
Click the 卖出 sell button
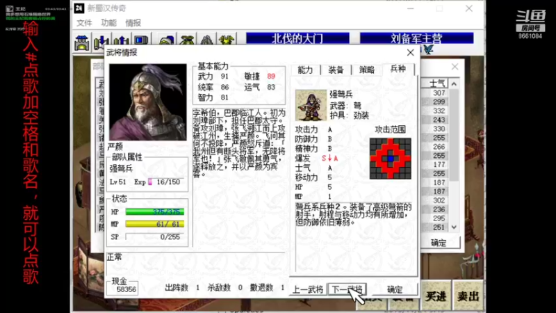click(468, 296)
